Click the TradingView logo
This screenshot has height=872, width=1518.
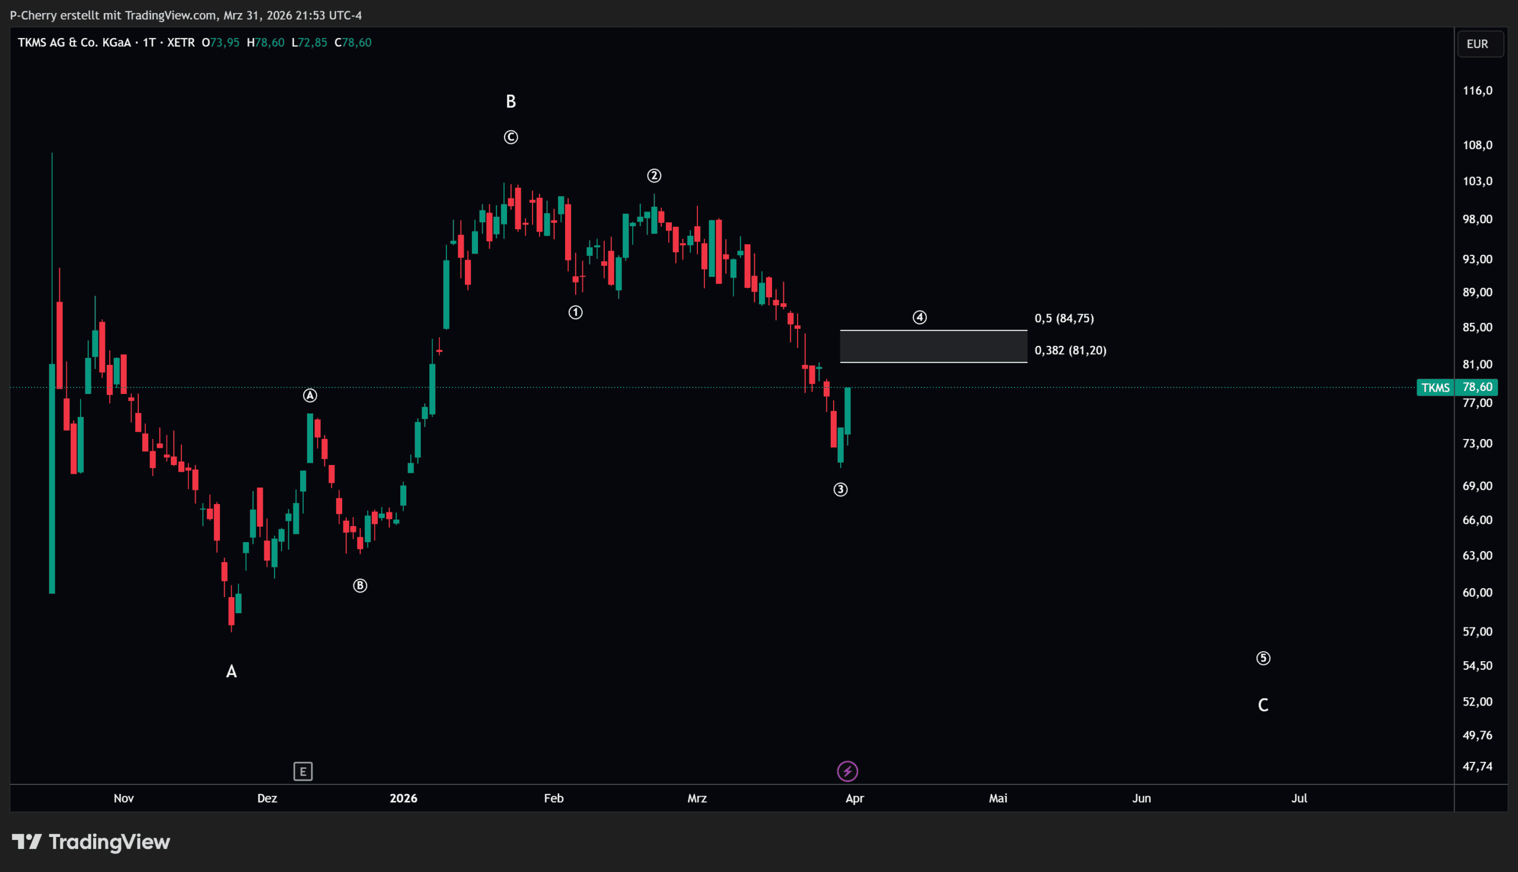[91, 842]
